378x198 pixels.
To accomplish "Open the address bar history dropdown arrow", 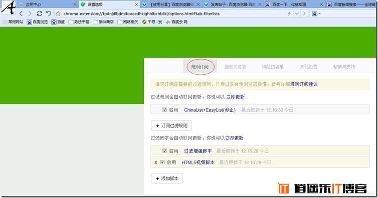I will 297,14.
